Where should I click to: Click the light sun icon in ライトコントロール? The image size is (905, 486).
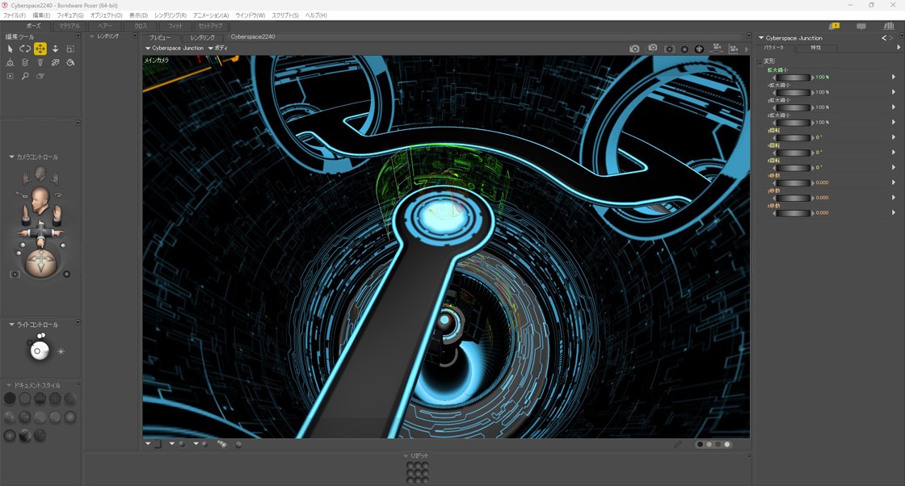pos(61,351)
